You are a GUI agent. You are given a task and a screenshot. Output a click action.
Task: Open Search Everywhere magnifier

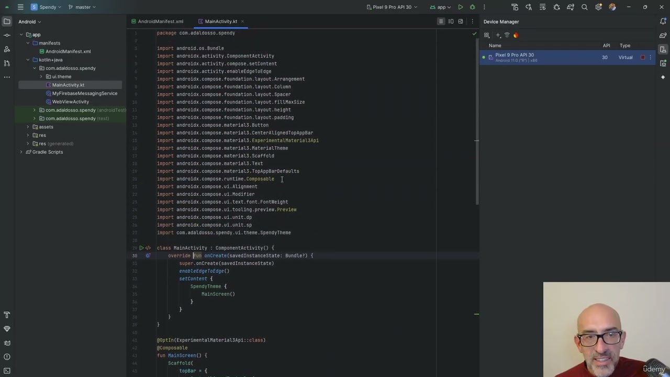tap(584, 7)
